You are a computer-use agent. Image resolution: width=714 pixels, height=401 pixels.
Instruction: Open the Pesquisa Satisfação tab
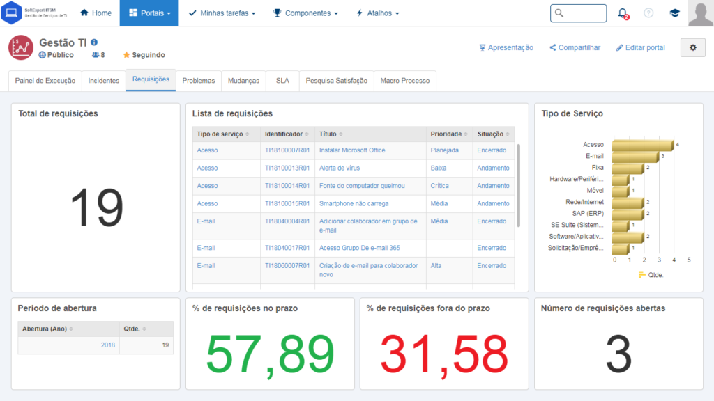tap(337, 81)
